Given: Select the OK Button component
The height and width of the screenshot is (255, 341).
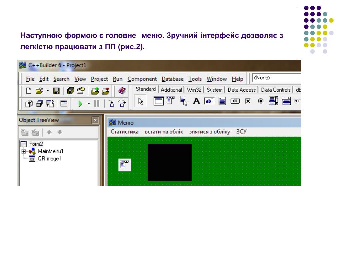Looking at the screenshot, I should tap(235, 101).
